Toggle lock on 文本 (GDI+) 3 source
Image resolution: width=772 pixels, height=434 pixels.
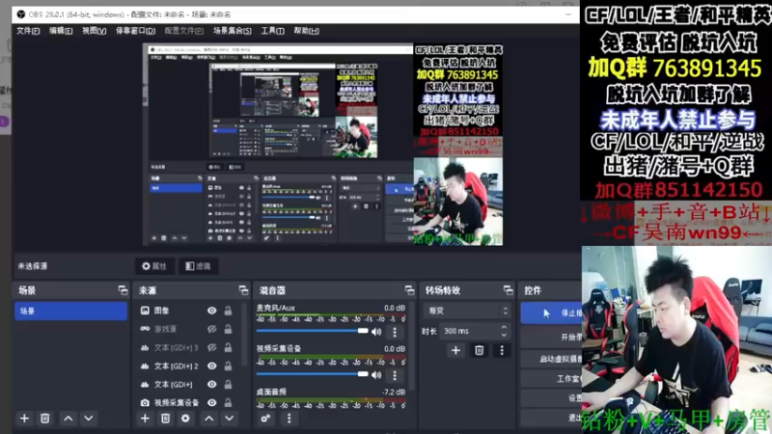(228, 347)
